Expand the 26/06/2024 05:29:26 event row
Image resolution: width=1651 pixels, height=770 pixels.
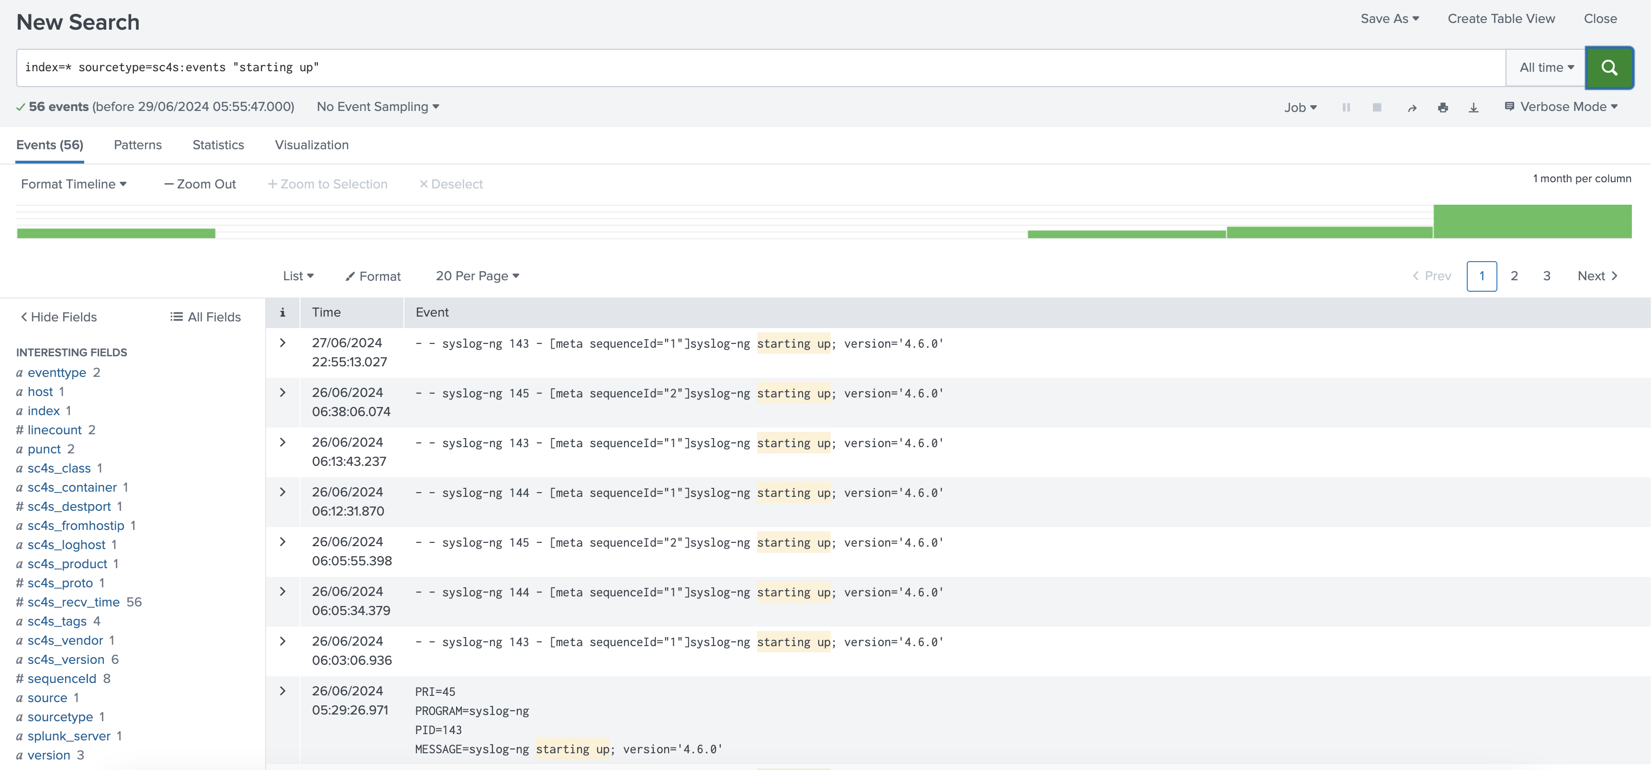[x=283, y=691]
